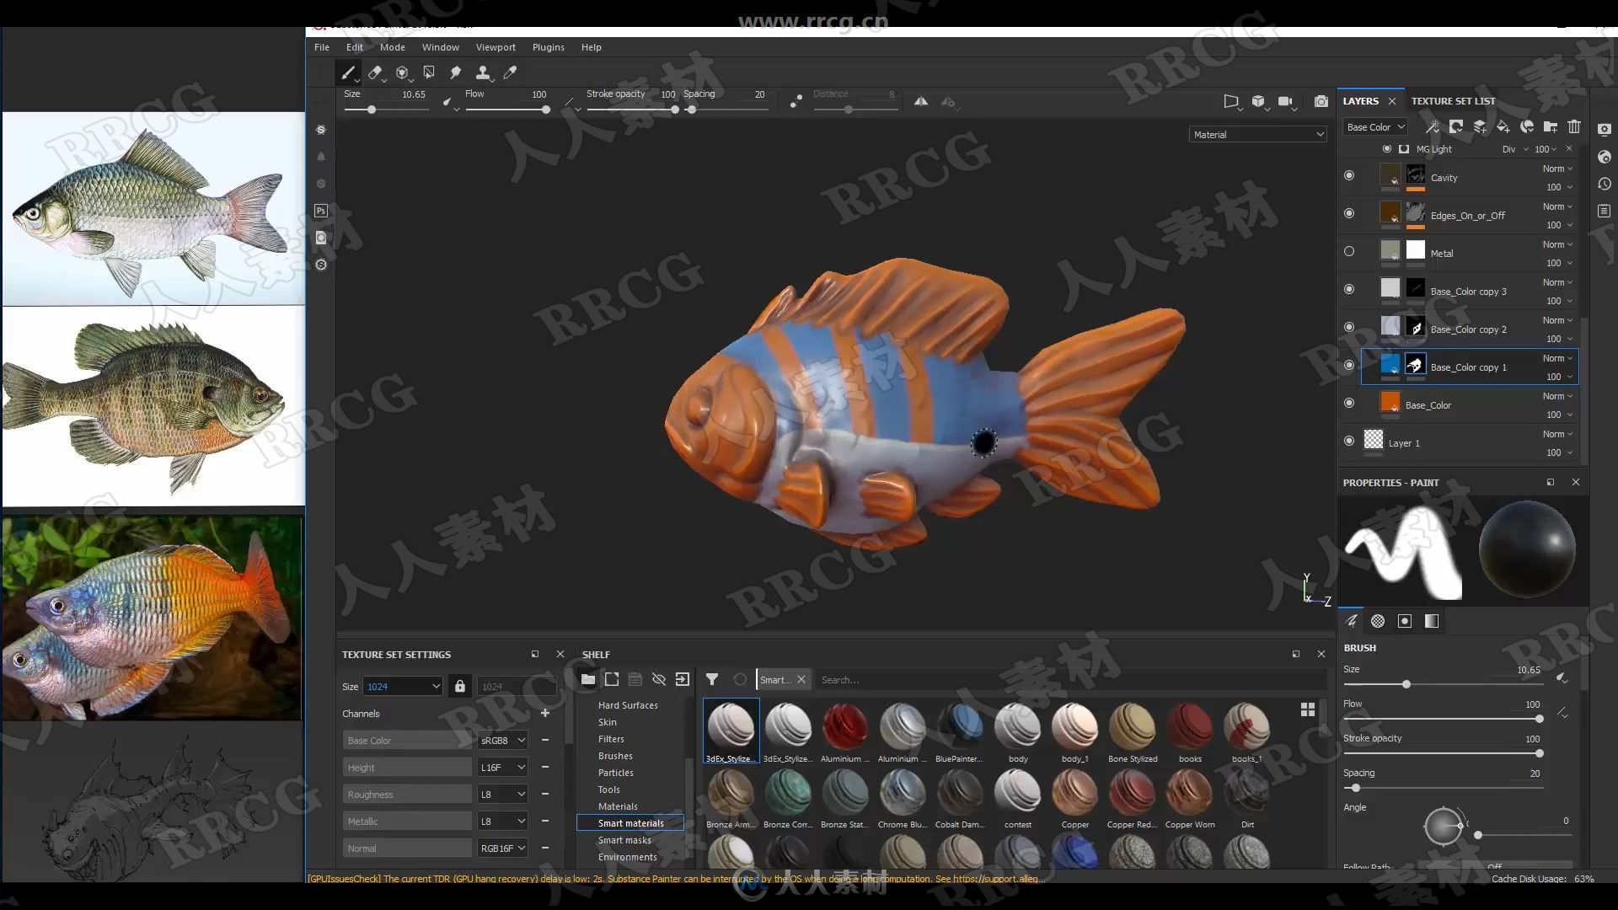1618x910 pixels.
Task: Open the Plugins menu
Action: 548,46
